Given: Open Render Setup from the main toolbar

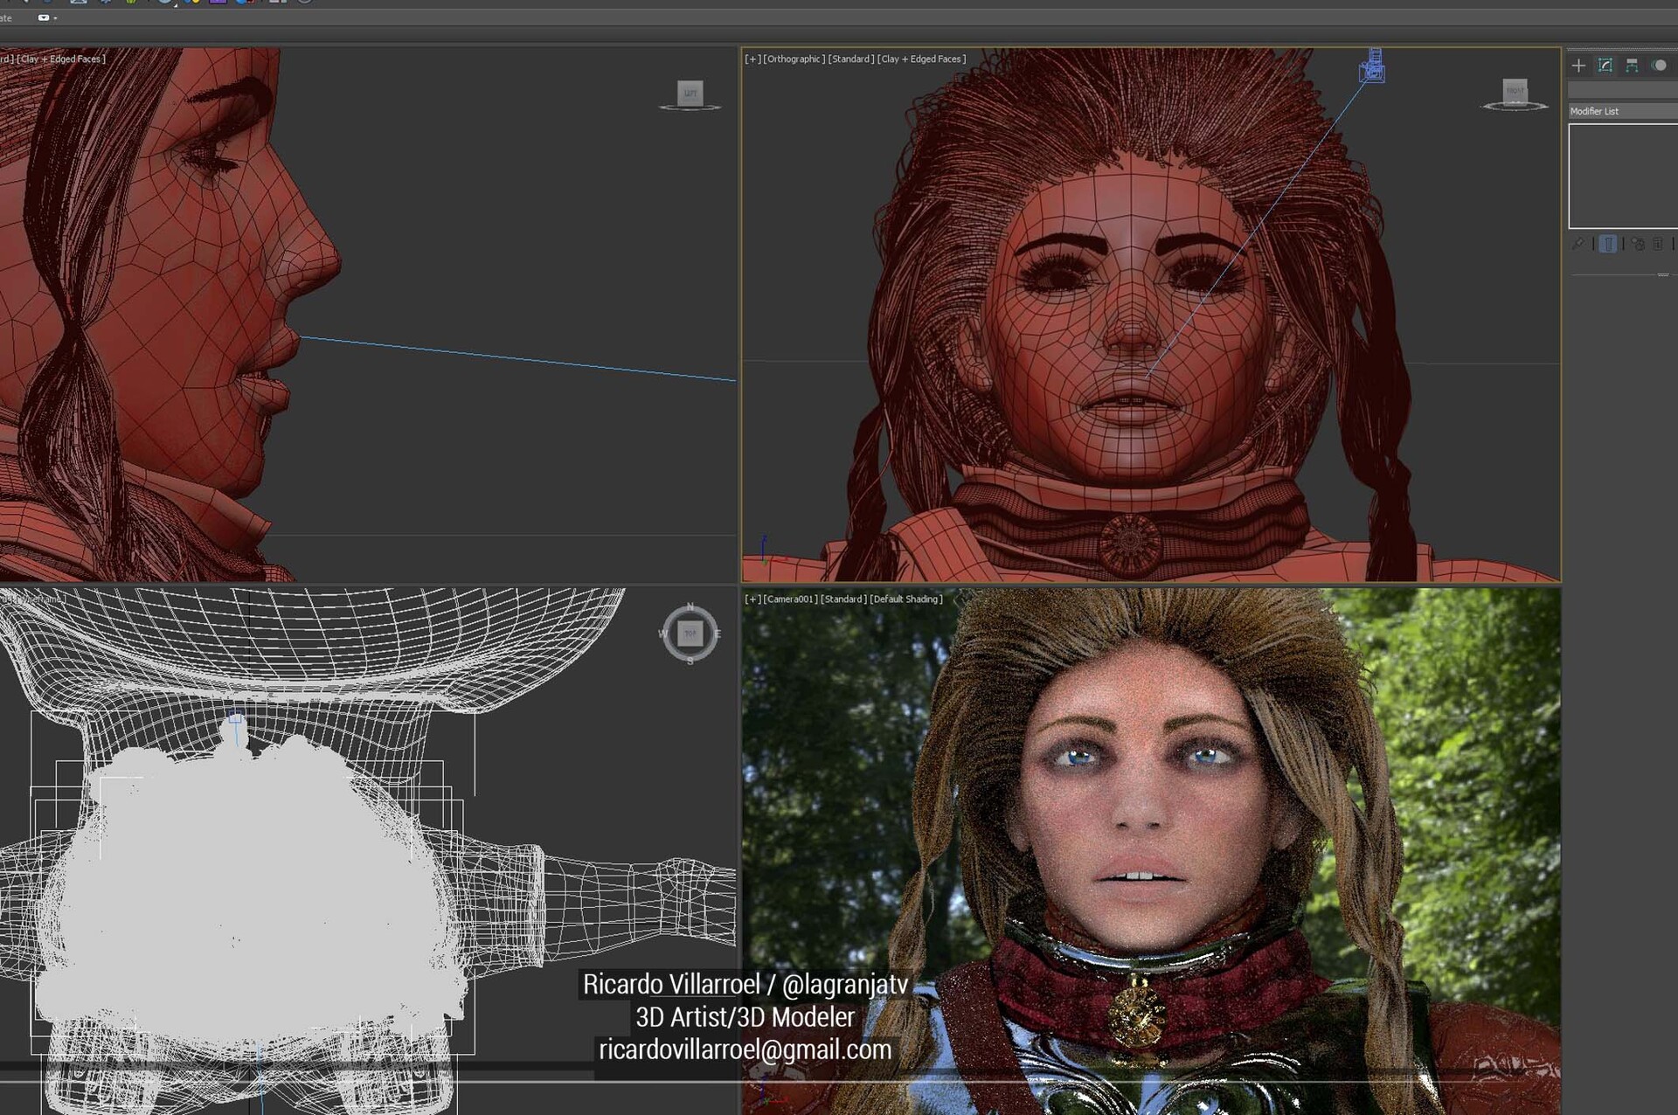Looking at the screenshot, I should [x=243, y=4].
